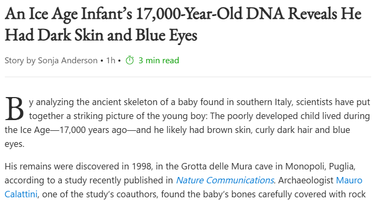This screenshot has width=376, height=200.
Task: Click author name Sonja Anderson
Action: (x=68, y=61)
